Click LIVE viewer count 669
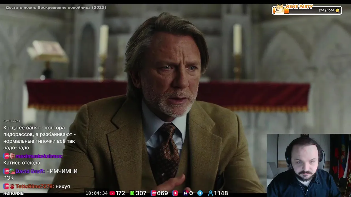 pyautogui.click(x=162, y=193)
